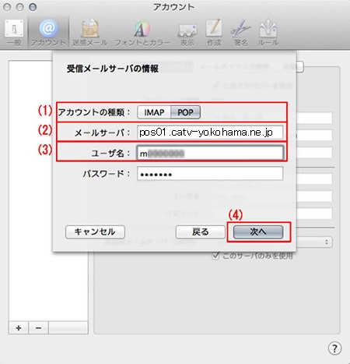Select IMAP account type
350x364 pixels.
click(154, 112)
